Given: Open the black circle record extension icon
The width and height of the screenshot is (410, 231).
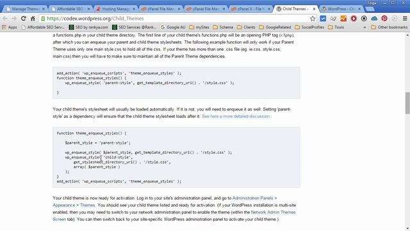Looking at the screenshot, I should click(364, 19).
